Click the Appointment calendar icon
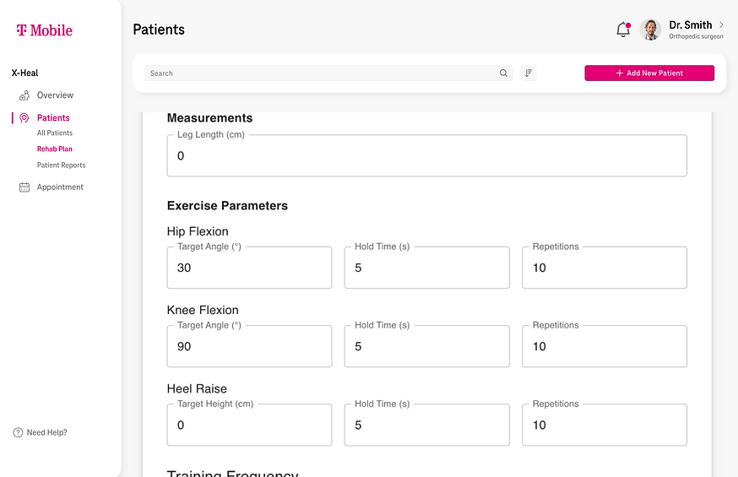 [24, 187]
